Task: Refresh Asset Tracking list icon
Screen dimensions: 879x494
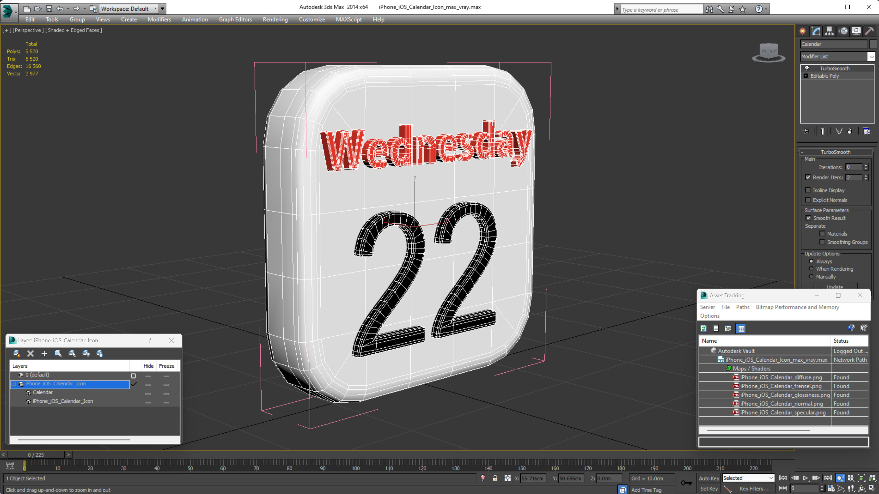Action: pos(704,328)
